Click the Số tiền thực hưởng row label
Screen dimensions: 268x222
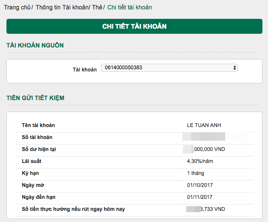click(x=76, y=209)
